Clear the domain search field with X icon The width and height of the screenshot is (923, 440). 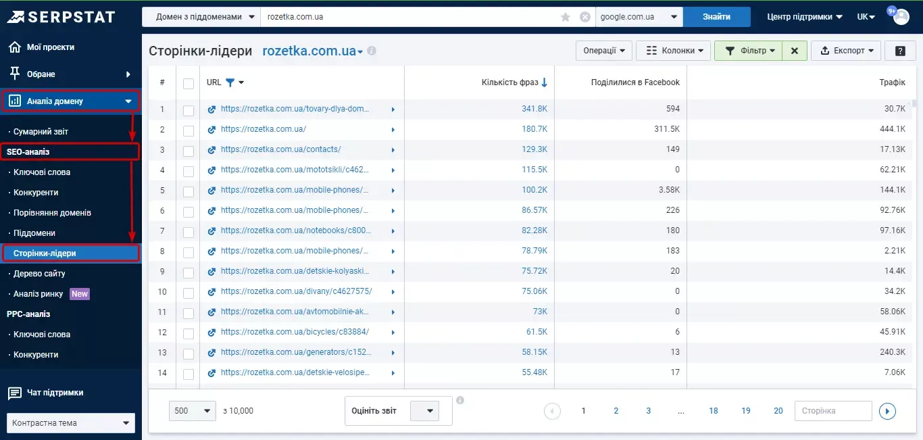click(x=585, y=17)
